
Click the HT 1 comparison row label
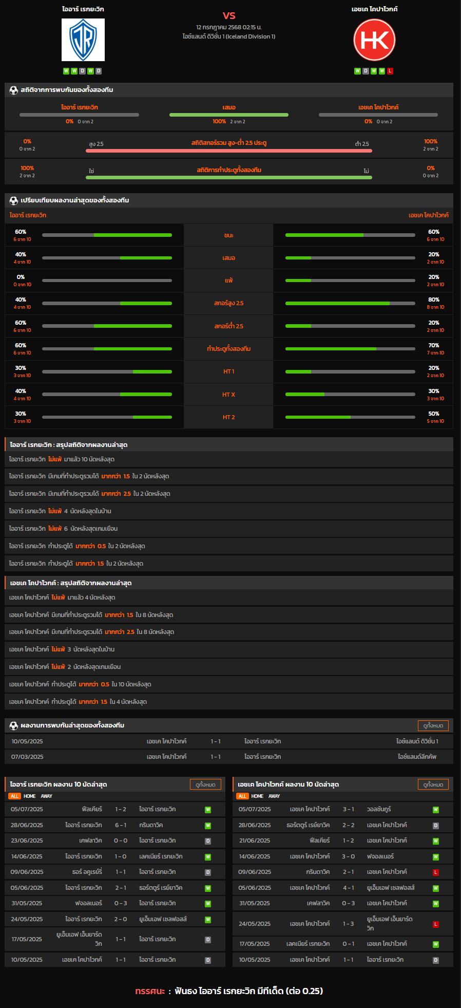pos(229,371)
